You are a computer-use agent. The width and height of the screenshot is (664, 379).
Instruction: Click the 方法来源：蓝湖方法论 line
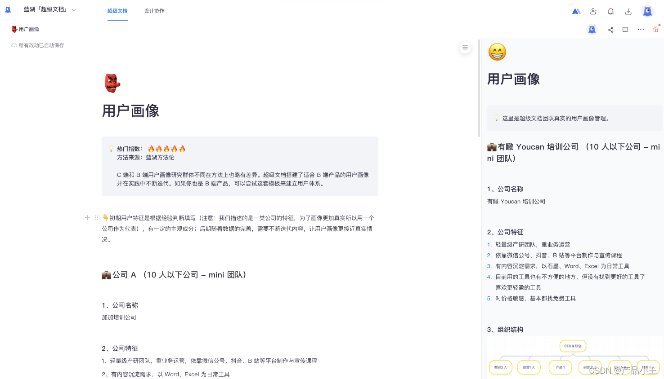point(146,158)
